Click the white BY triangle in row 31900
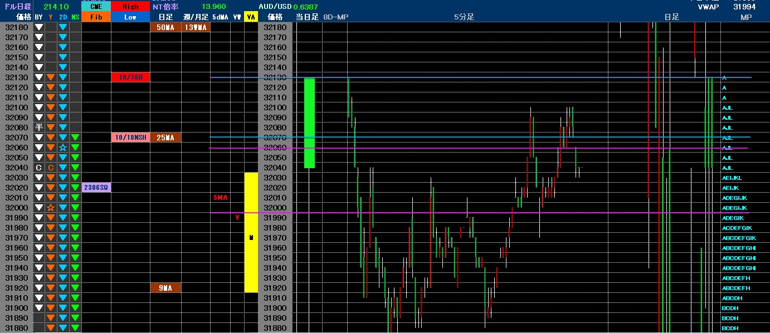Screen dimensions: 770x333 [38, 308]
